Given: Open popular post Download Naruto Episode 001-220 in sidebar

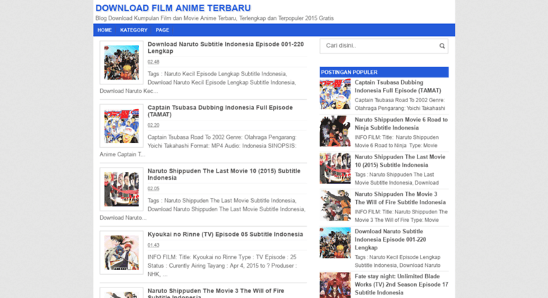Looking at the screenshot, I should (391, 240).
